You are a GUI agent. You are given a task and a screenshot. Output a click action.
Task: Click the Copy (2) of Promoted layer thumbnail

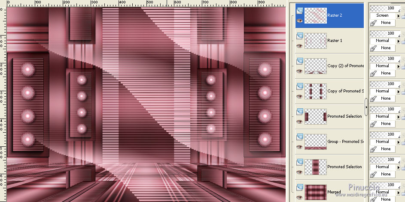click(316, 66)
